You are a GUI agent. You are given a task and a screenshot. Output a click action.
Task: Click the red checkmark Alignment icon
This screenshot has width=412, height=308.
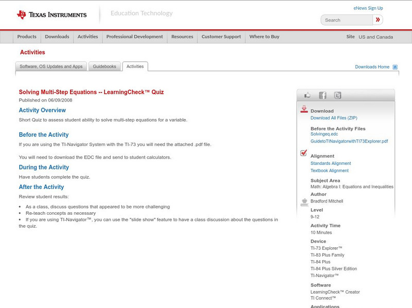[303, 153]
